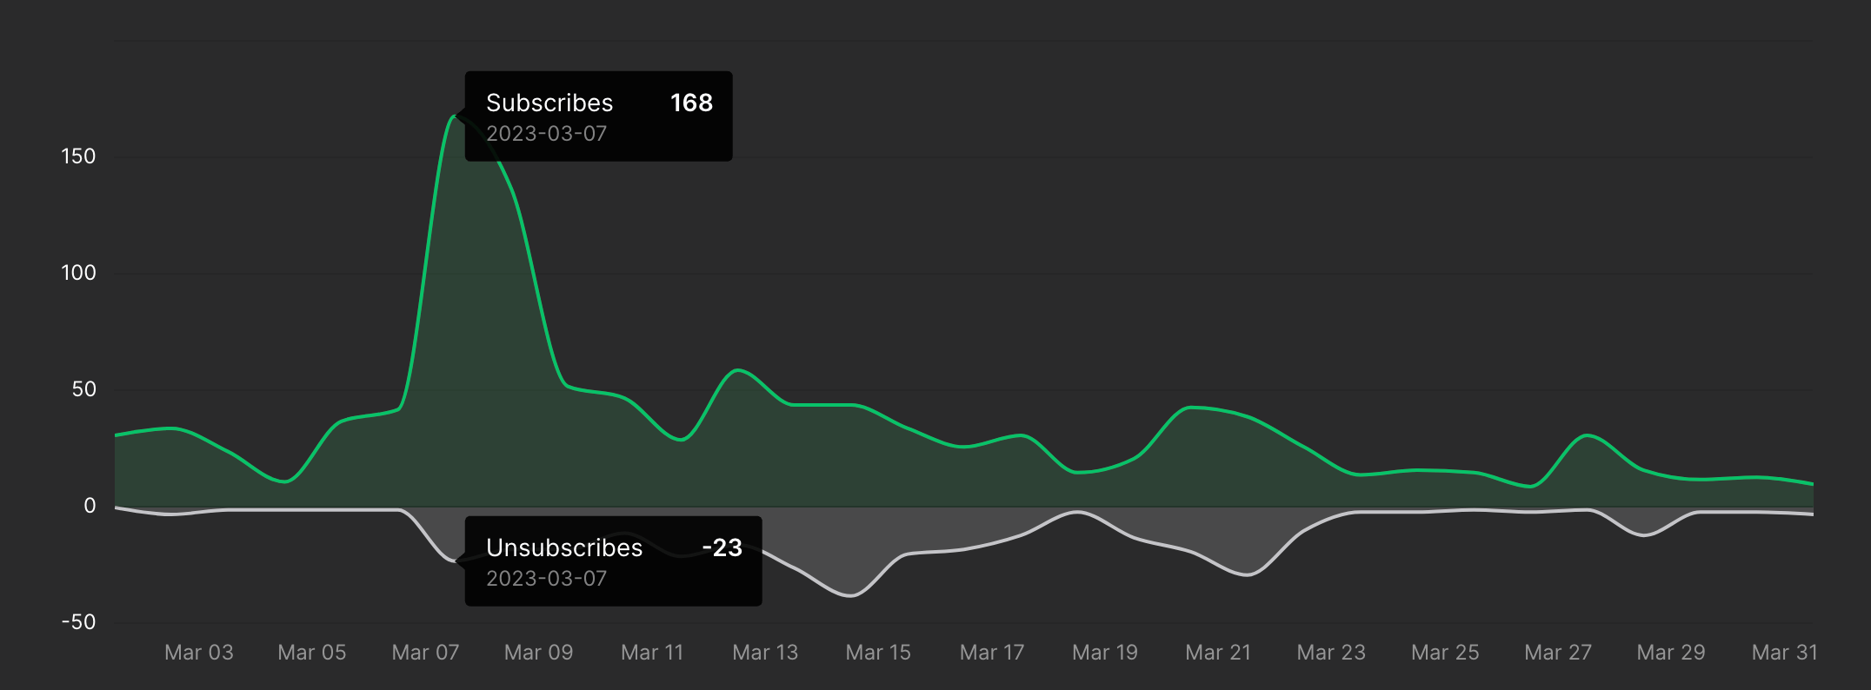1871x690 pixels.
Task: Click the deepest unsubscribes dip near Mar 15
Action: pos(850,595)
